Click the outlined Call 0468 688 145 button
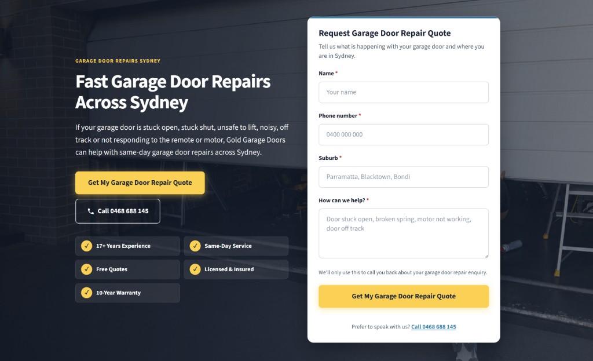 point(118,211)
